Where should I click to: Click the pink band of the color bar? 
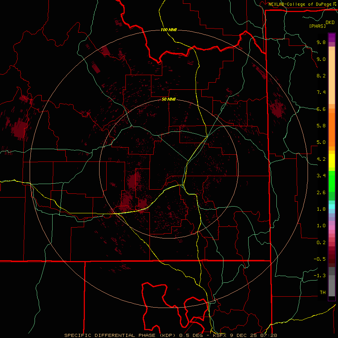click(332, 228)
